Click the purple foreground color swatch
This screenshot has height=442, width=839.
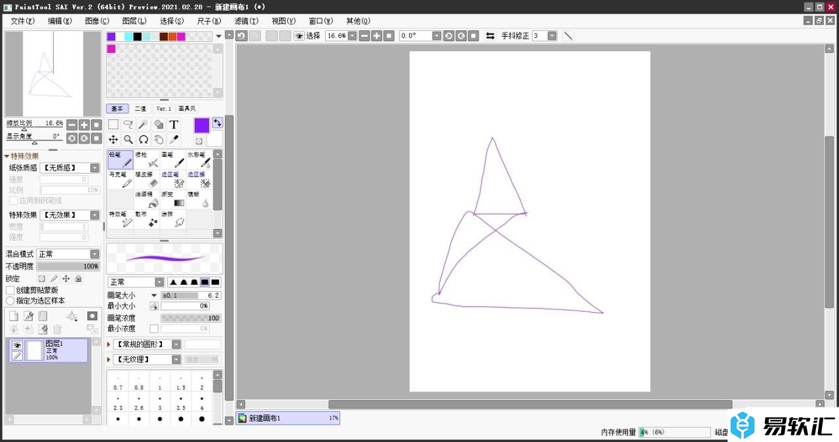[201, 125]
